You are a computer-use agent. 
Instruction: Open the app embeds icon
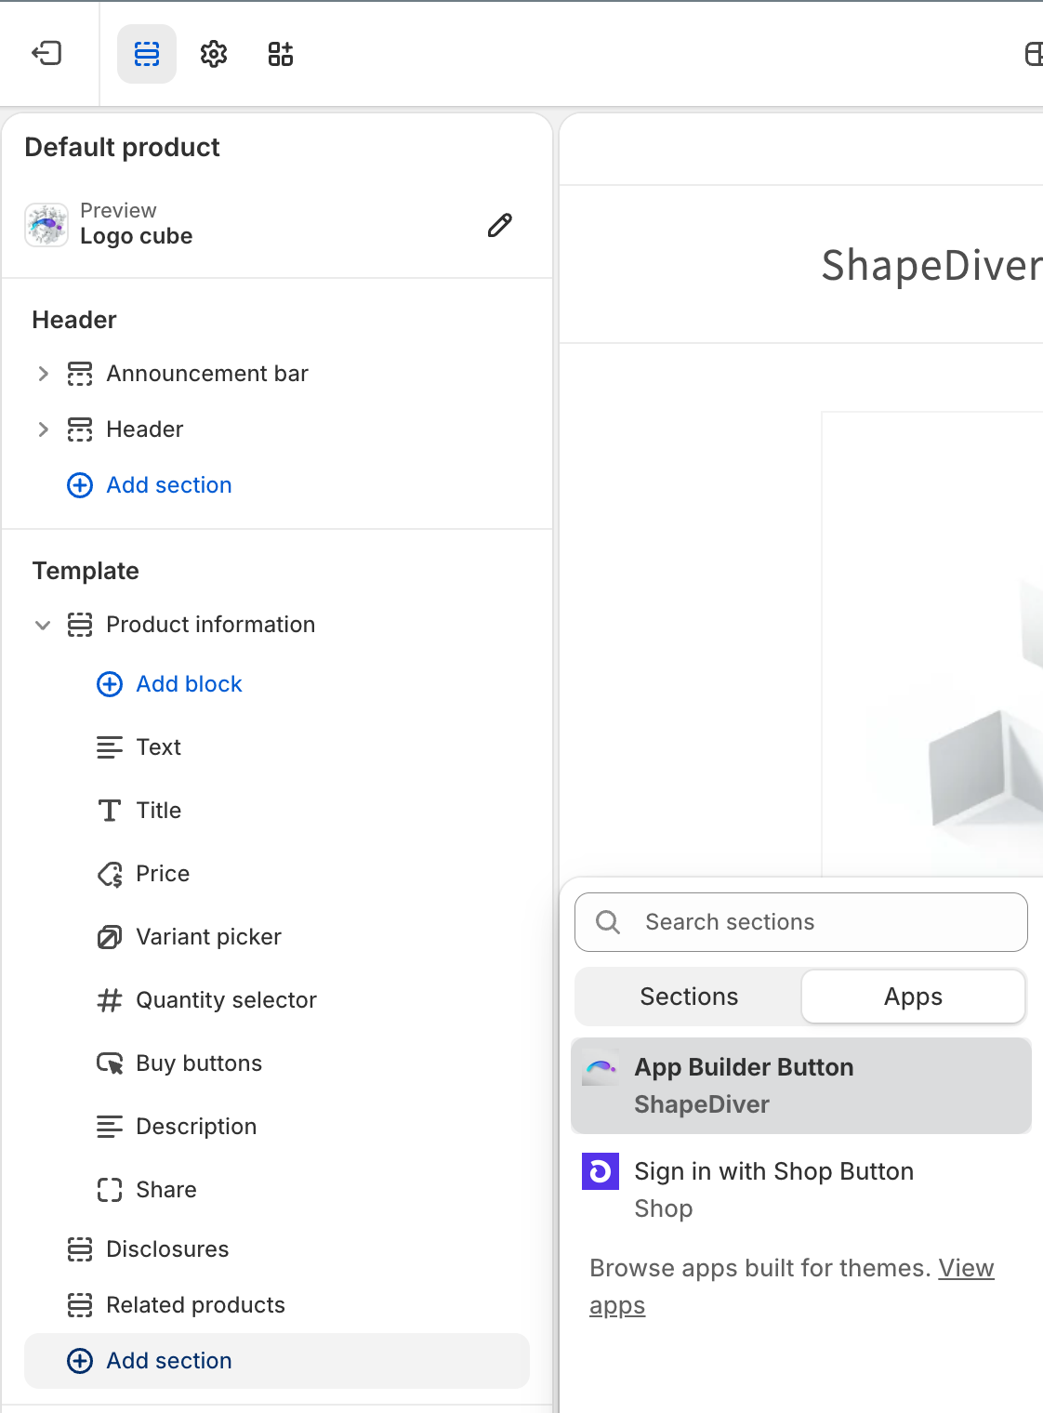pos(281,54)
